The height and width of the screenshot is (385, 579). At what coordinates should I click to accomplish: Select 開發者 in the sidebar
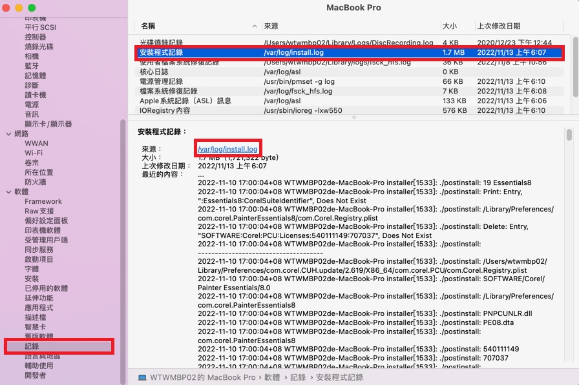[36, 375]
